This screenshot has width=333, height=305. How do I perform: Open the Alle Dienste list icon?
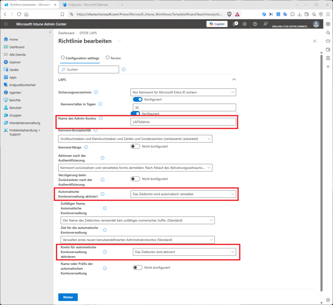point(6,54)
